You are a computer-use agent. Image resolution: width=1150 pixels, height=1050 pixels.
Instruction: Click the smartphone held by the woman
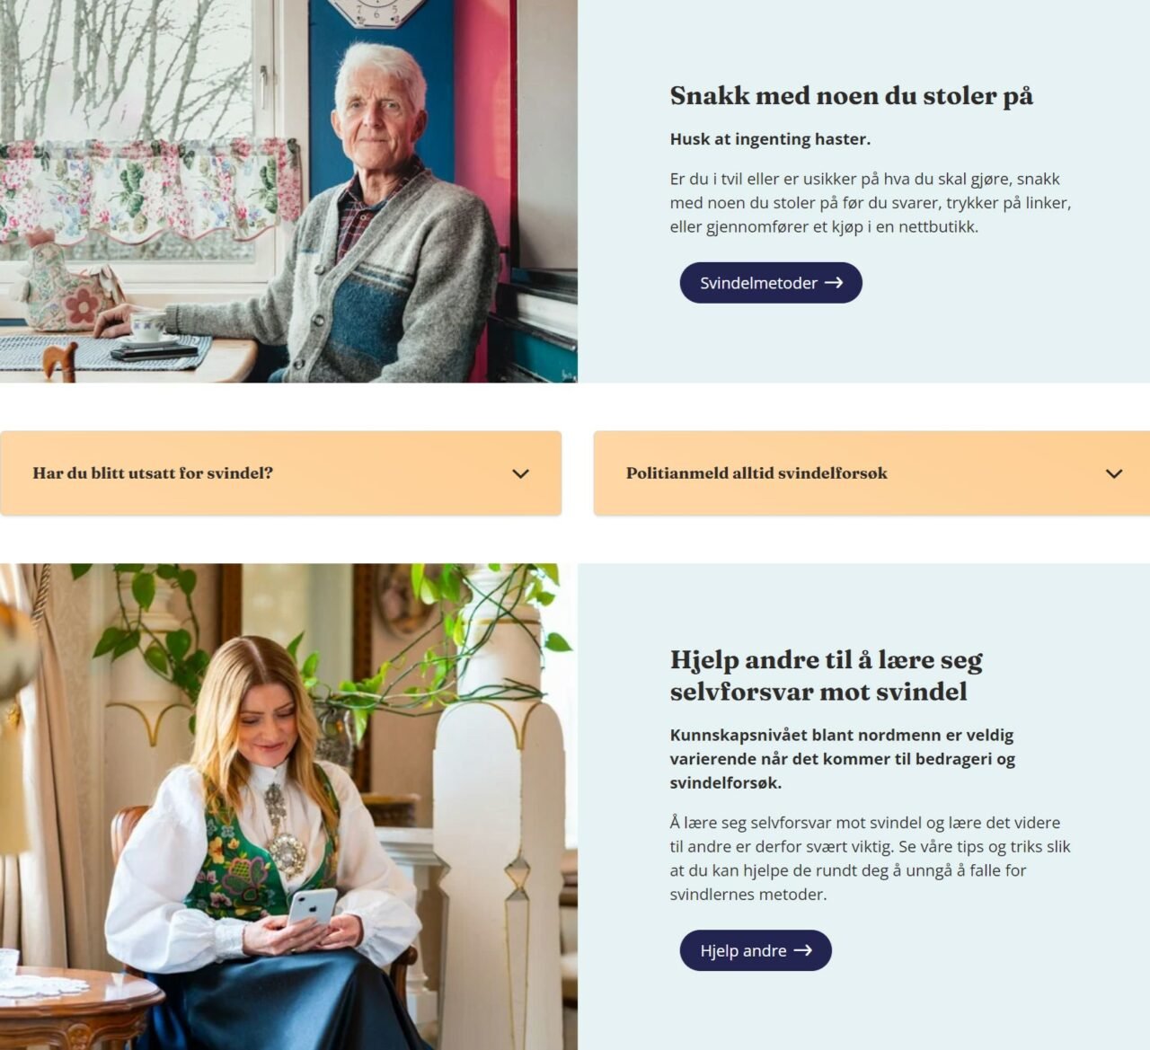click(312, 907)
